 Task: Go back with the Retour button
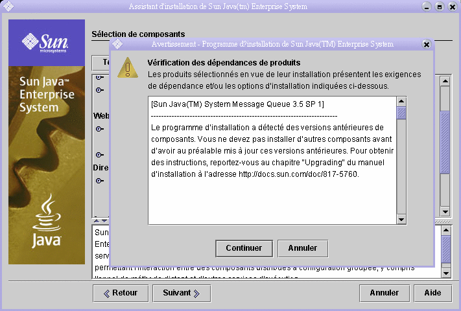click(x=121, y=293)
